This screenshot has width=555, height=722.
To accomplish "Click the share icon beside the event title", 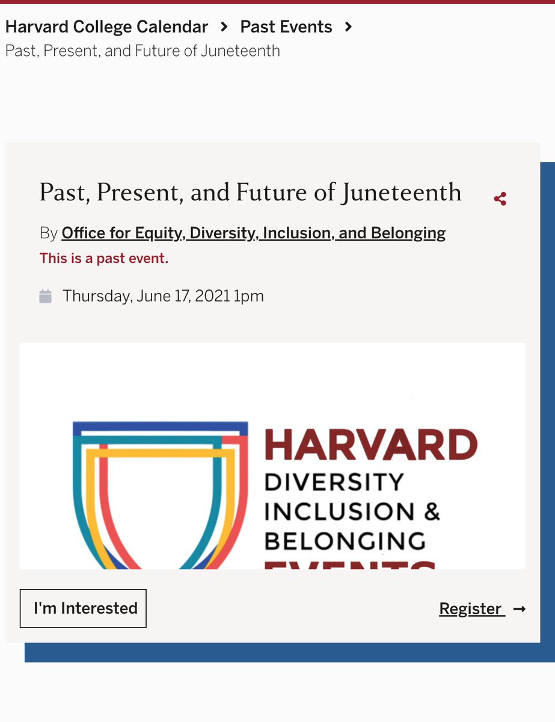I will (500, 199).
